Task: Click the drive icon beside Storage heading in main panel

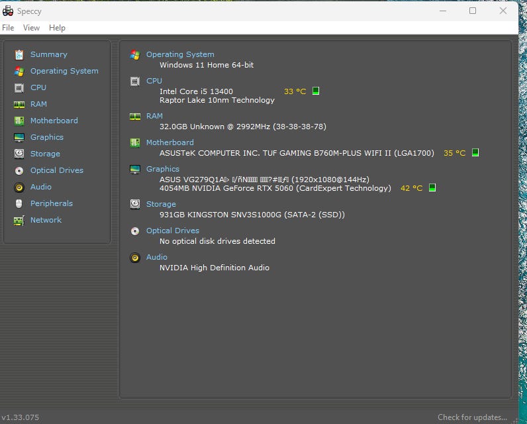Action: click(135, 204)
